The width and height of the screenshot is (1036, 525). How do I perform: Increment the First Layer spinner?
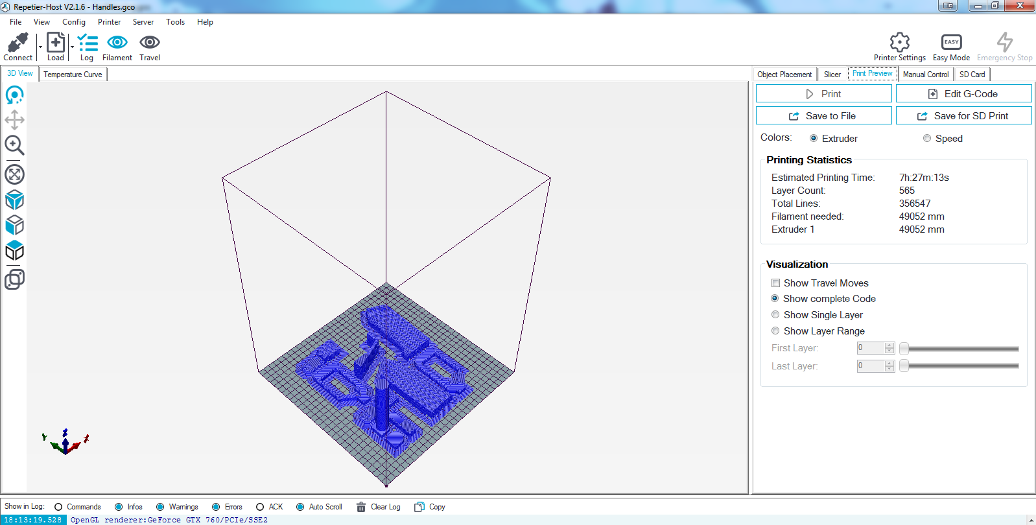pos(889,345)
